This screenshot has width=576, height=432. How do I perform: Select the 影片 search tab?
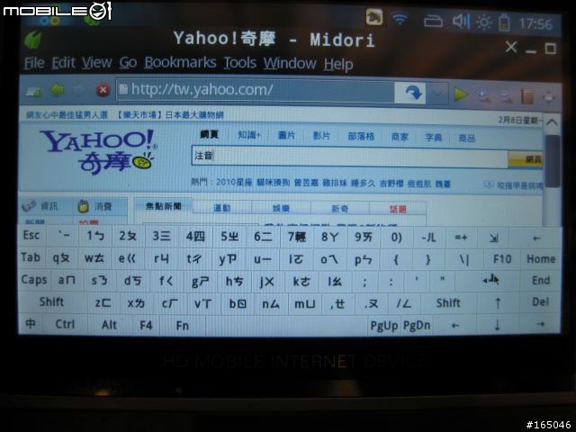pyautogui.click(x=321, y=136)
